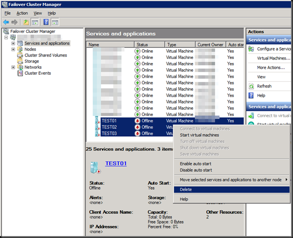Click the TEST01 virtual machine row icon
Viewport: 293px width, 238px height.
(97, 121)
